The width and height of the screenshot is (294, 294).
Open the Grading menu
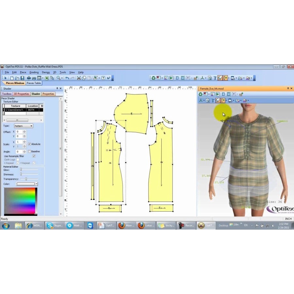point(34,72)
